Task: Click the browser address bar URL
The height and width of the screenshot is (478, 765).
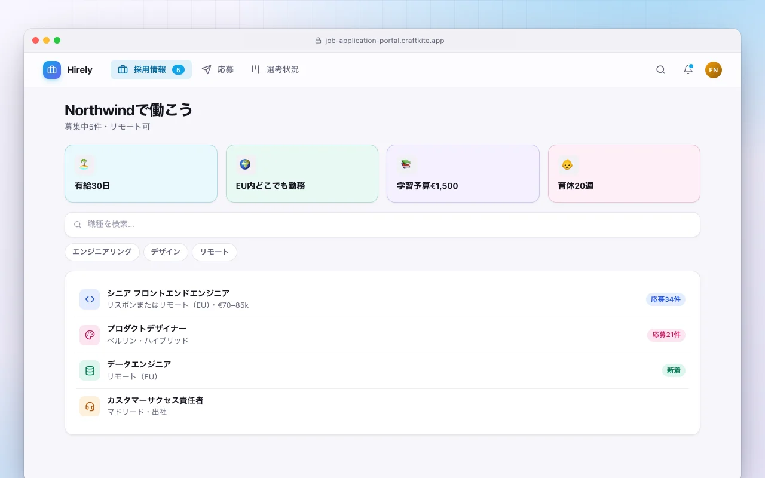Action: (385, 41)
